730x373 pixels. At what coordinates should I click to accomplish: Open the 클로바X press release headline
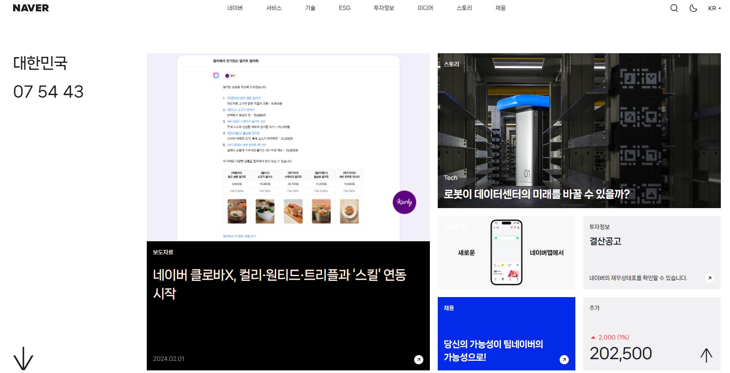[280, 284]
